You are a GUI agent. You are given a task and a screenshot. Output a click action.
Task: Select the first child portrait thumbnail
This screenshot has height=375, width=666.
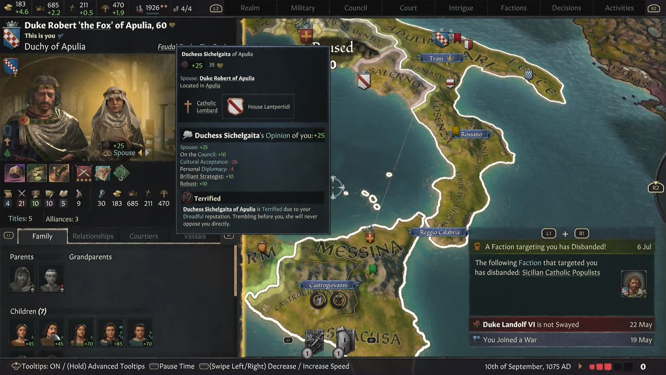coord(22,333)
